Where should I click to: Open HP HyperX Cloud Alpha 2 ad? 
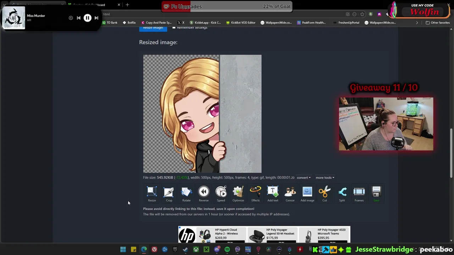click(222, 234)
